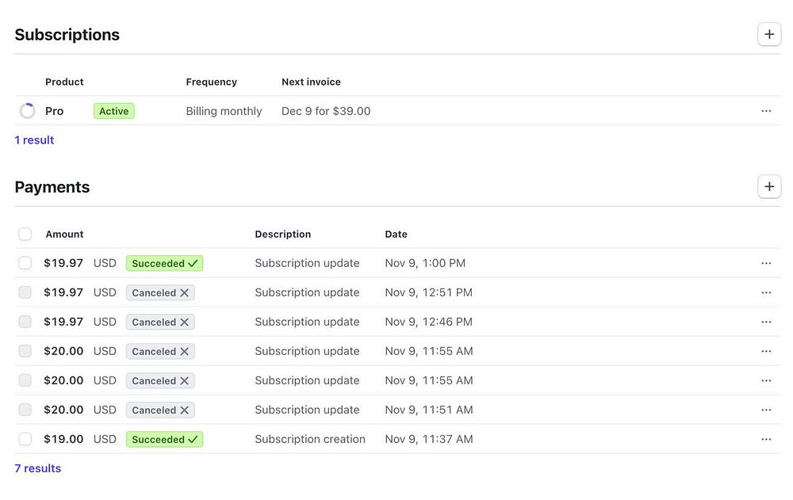
Task: Add a new subscription with plus icon
Action: point(768,35)
